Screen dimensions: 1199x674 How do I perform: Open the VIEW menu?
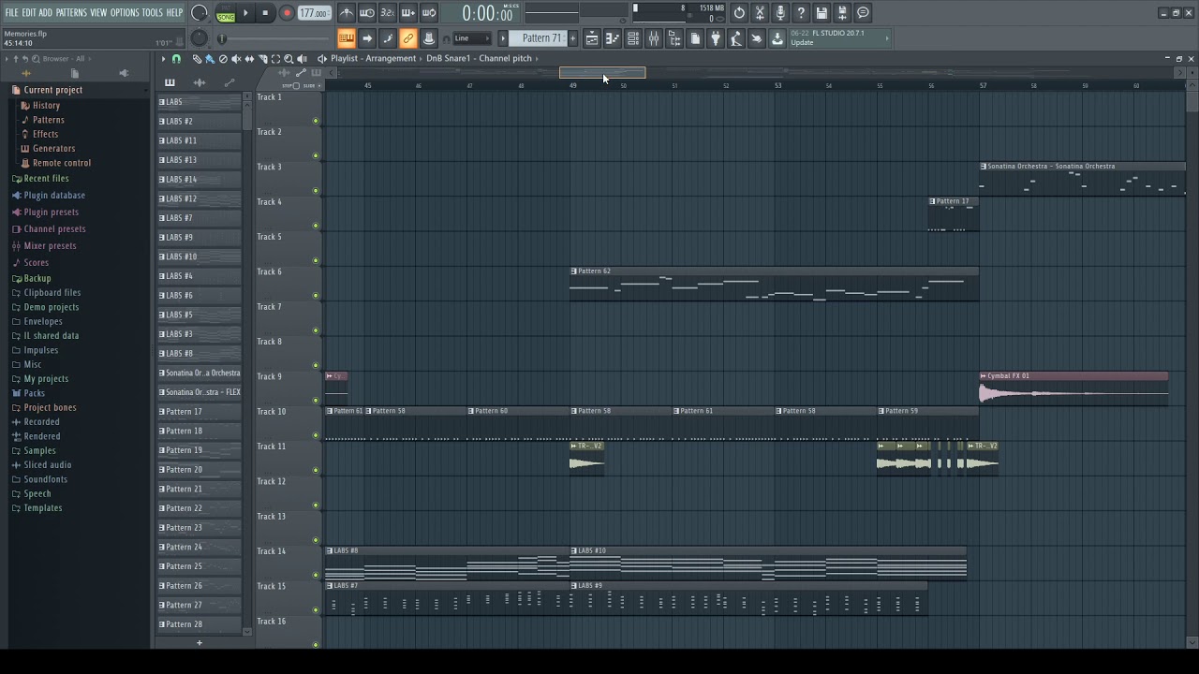coord(98,13)
